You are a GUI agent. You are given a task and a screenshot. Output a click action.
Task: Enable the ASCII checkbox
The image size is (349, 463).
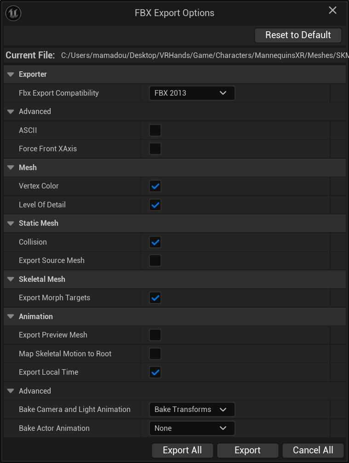[155, 130]
